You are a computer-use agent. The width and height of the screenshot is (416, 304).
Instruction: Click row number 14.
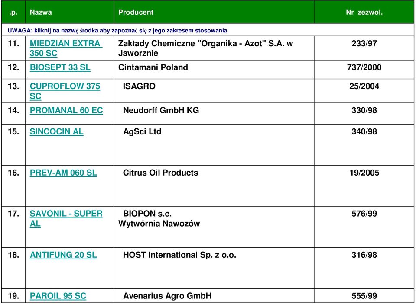tap(13, 110)
